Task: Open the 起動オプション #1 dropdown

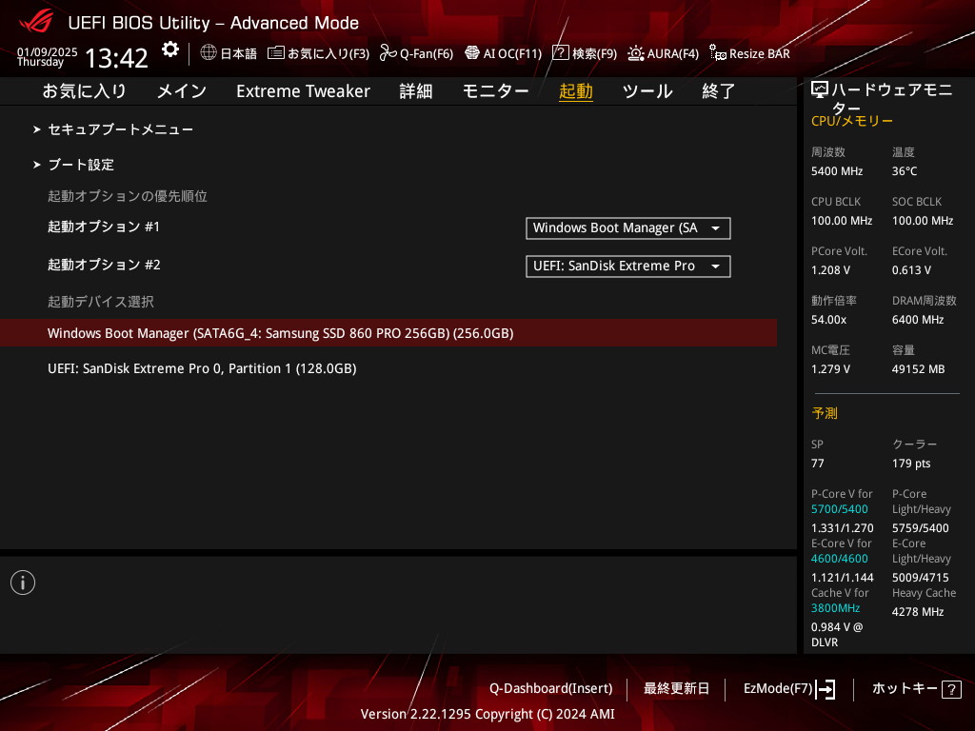Action: [627, 228]
